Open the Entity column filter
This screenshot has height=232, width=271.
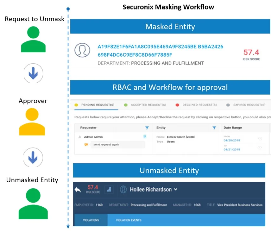coord(214,128)
